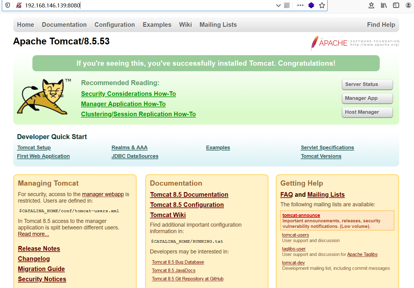Open the taglibs-user mailing list link
This screenshot has width=414, height=288.
pyautogui.click(x=294, y=249)
